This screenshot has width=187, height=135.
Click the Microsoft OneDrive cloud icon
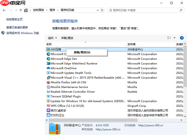(48, 68)
